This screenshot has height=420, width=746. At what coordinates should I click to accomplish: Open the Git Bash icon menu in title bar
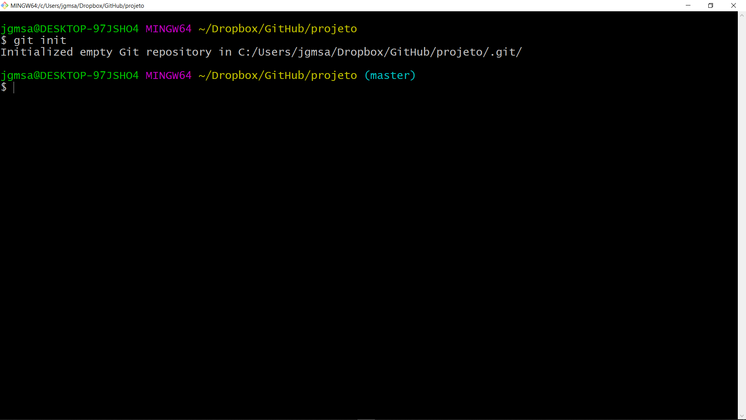(x=5, y=5)
